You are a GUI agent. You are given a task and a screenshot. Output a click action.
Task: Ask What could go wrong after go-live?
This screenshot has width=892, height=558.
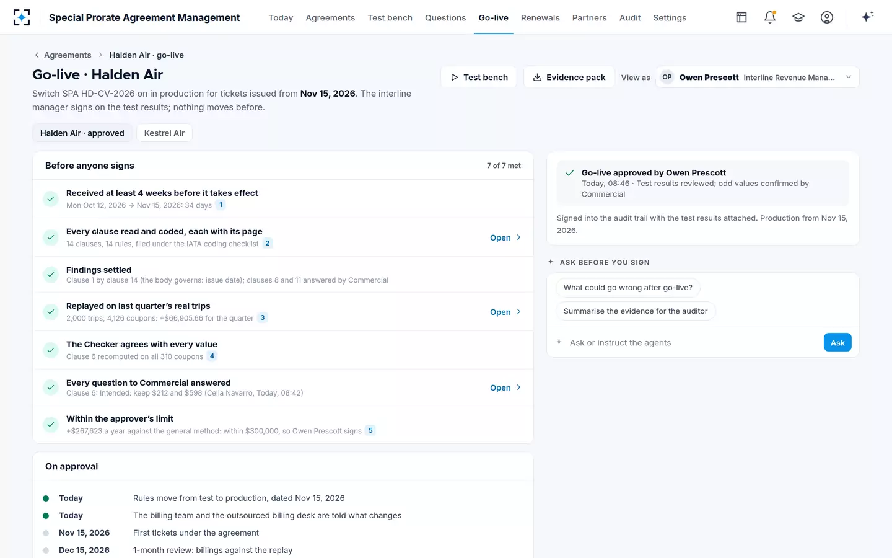pos(628,288)
